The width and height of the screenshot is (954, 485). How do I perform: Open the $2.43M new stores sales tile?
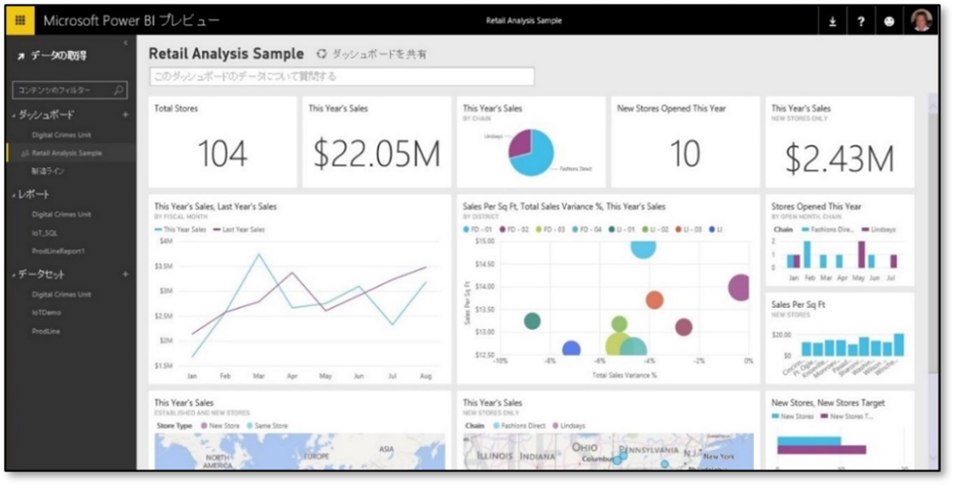[839, 142]
